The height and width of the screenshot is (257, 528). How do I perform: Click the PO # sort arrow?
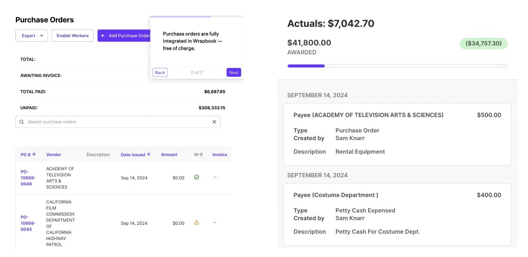tap(34, 154)
